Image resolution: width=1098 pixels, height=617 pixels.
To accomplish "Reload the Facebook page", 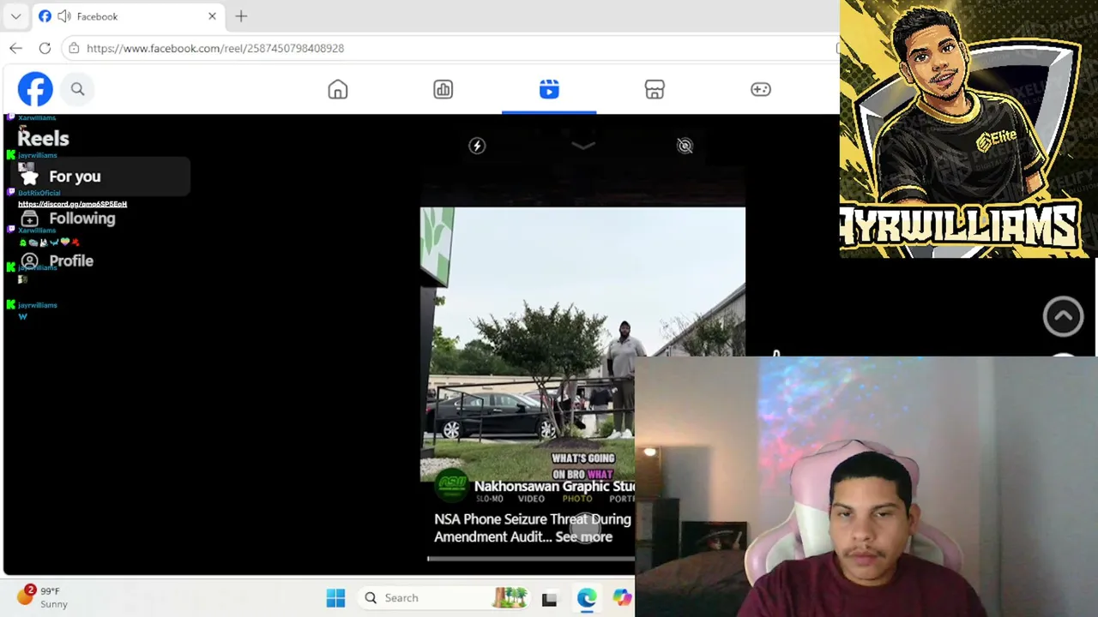I will 45,48.
